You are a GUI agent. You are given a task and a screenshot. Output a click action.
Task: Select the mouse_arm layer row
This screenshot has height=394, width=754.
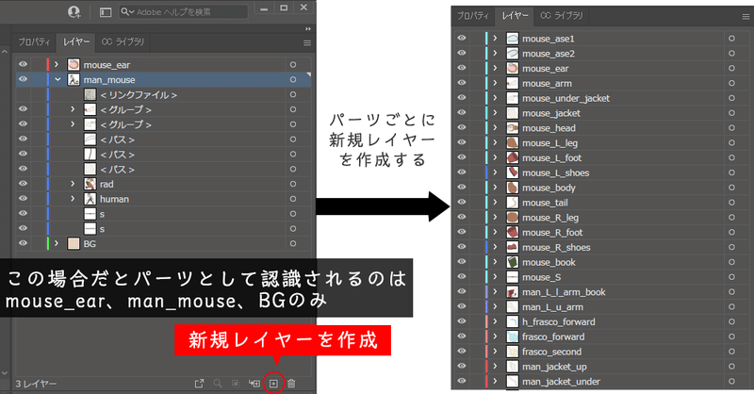[601, 83]
